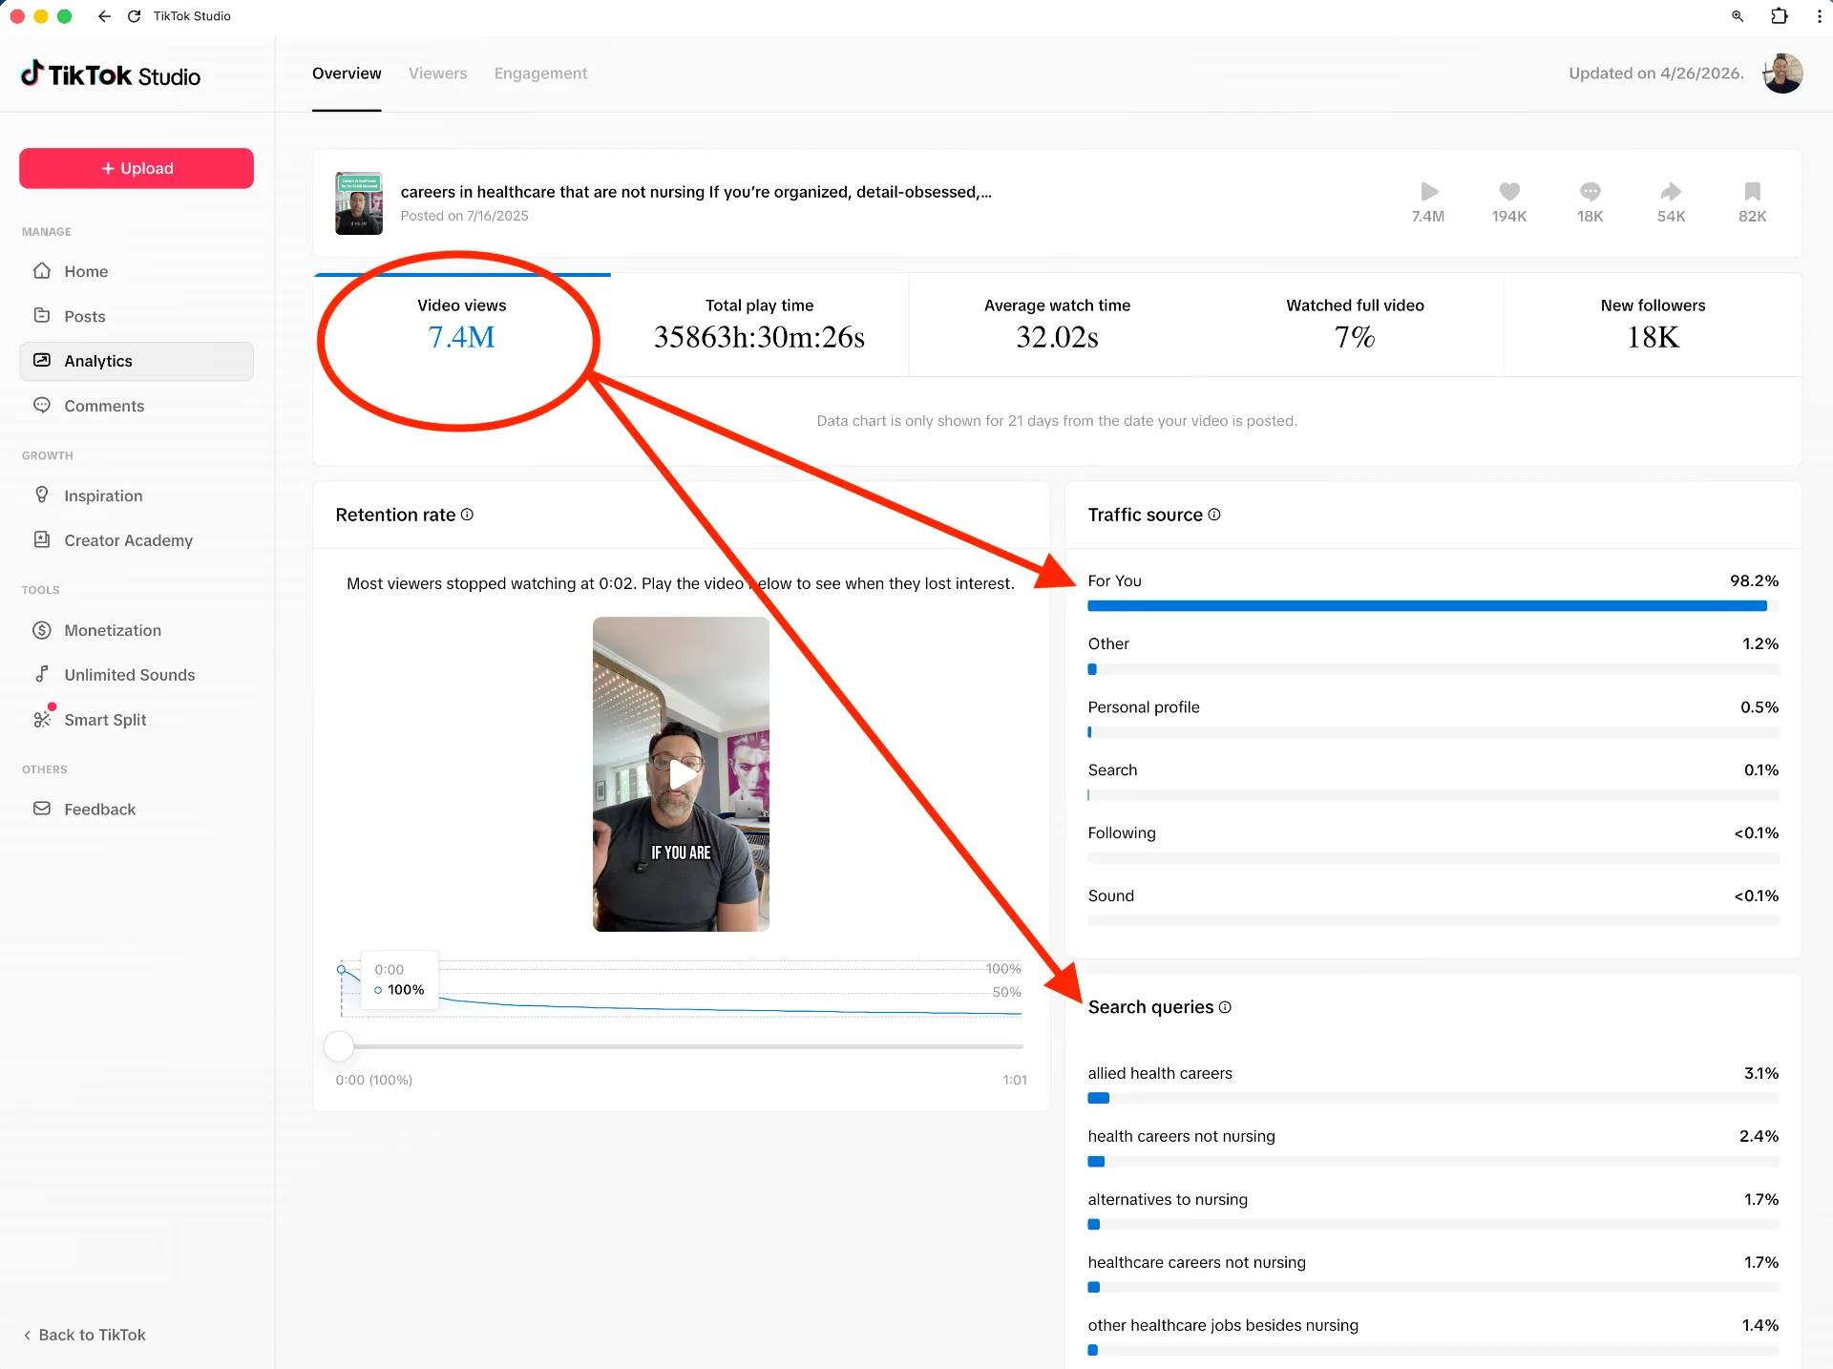Image resolution: width=1833 pixels, height=1369 pixels.
Task: Click the Home icon in sidebar
Action: click(42, 271)
